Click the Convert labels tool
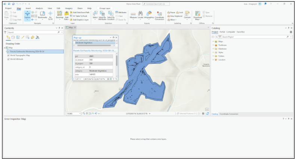Viewport: 298px width, 159px height. (x=187, y=15)
